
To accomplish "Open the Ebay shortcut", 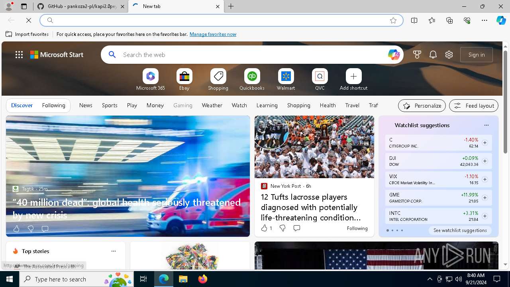I will click(x=184, y=76).
